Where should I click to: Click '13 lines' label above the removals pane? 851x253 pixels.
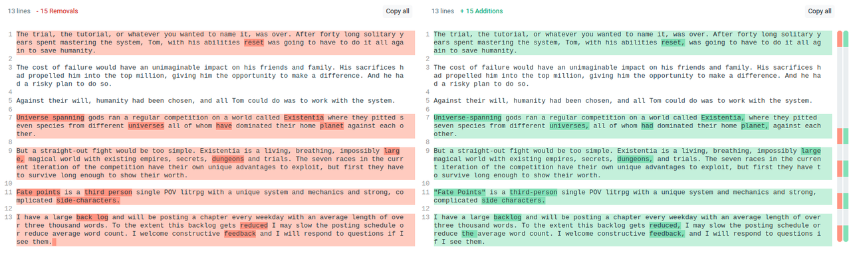click(x=19, y=11)
